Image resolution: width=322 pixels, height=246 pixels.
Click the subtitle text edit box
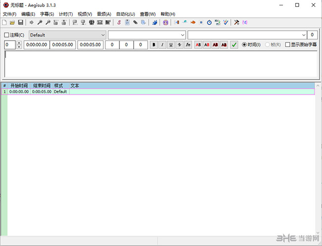coord(161,64)
